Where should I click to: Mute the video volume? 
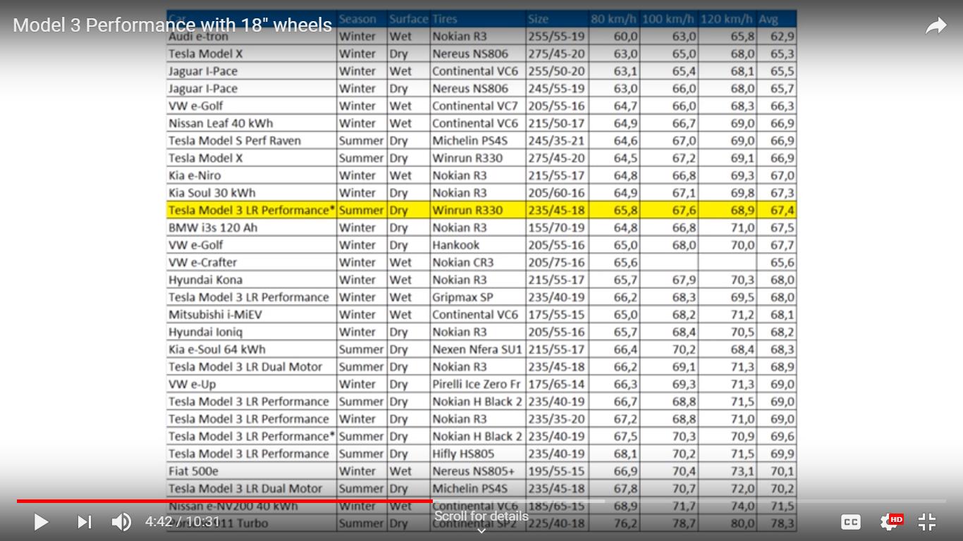[121, 522]
